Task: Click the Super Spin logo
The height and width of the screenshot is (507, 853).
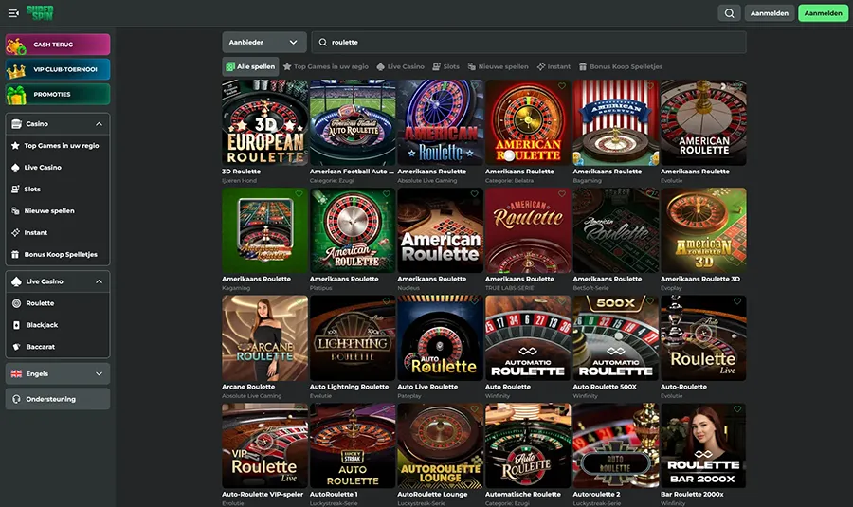Action: 40,13
